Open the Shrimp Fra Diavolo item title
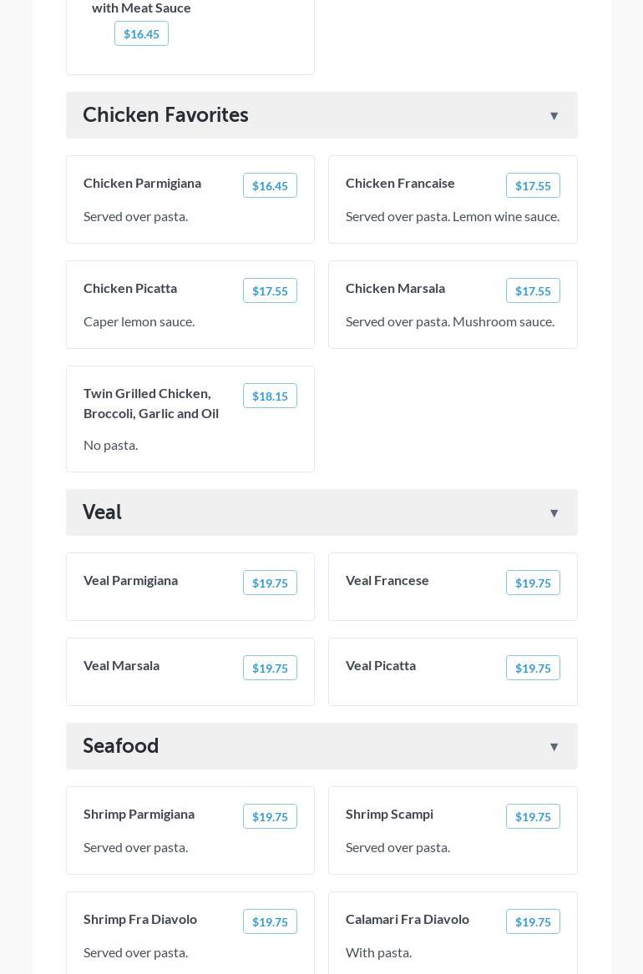 click(x=140, y=919)
